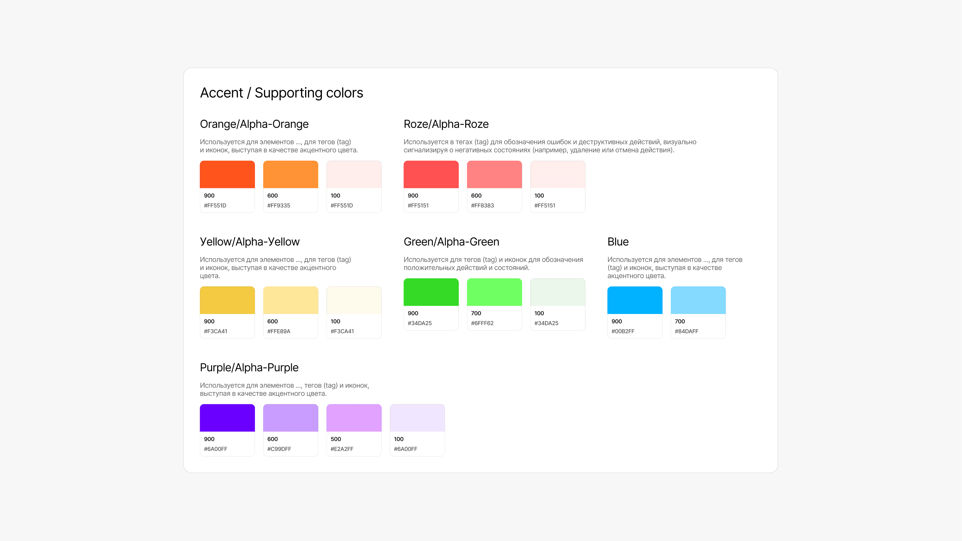Image resolution: width=962 pixels, height=541 pixels.
Task: Select the Green 100 pale swatch
Action: [558, 304]
